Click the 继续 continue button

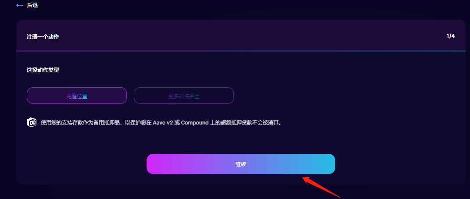point(240,164)
